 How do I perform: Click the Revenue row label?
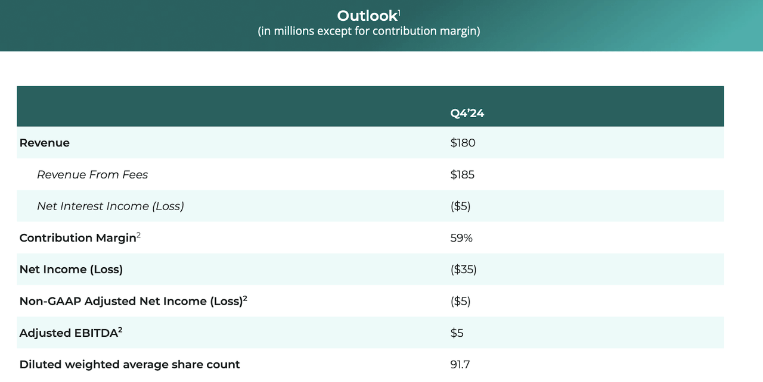click(x=44, y=143)
